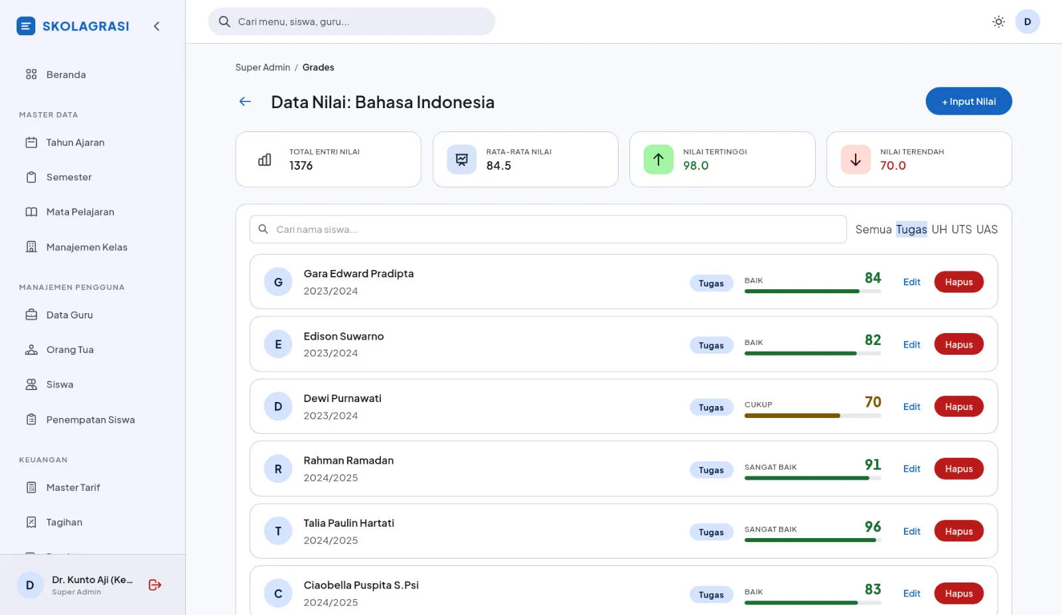The image size is (1062, 615).
Task: Click Hapus for Ciaobella Puspita S.Psi
Action: coord(958,594)
